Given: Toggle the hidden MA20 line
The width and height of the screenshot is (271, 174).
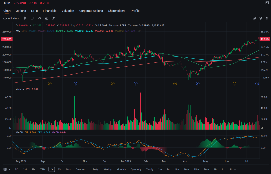Looking at the screenshot, I should pos(41,31).
